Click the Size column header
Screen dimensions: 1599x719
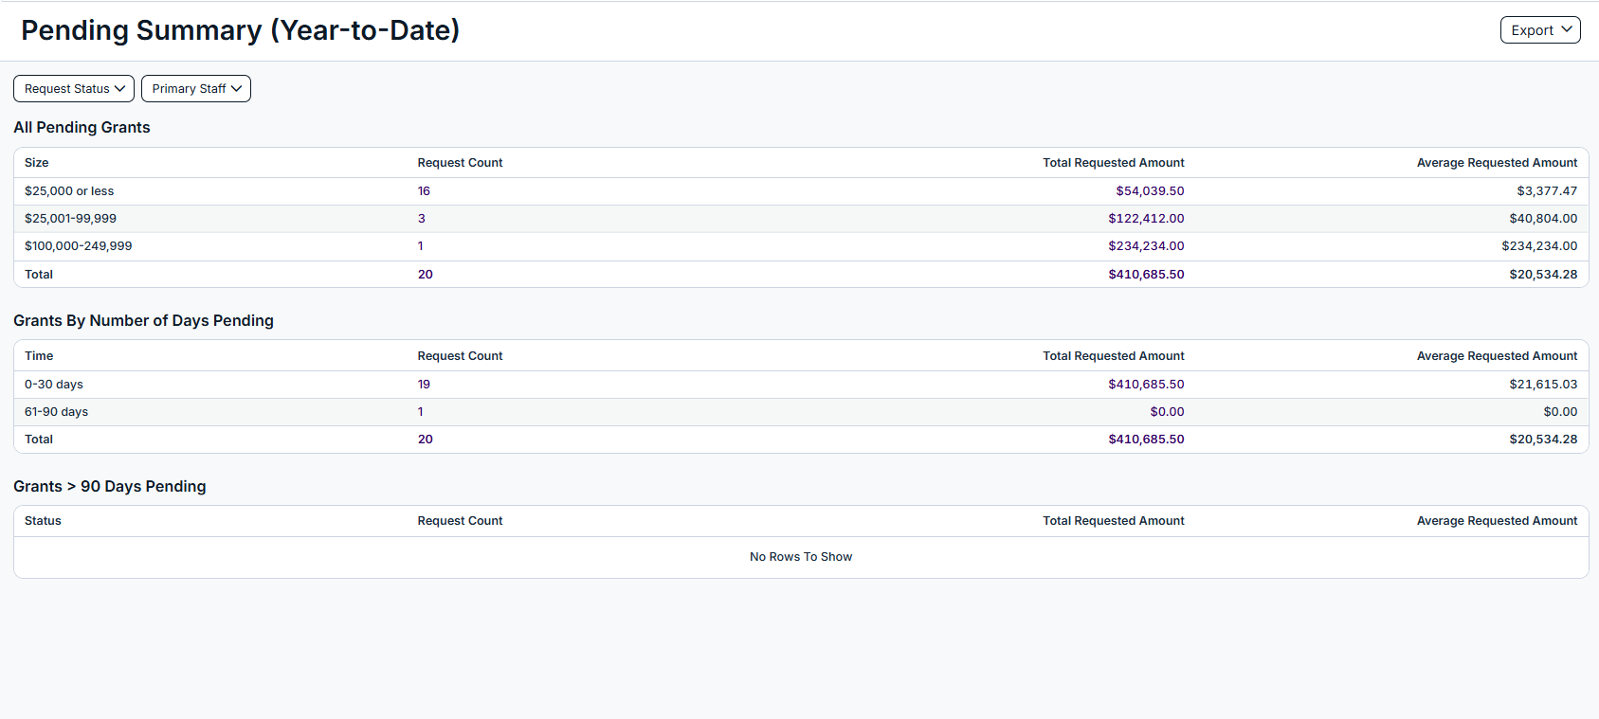click(x=37, y=163)
